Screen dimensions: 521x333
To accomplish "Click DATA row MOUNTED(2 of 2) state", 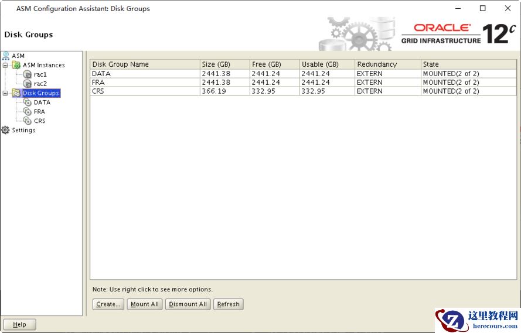I will [468, 73].
